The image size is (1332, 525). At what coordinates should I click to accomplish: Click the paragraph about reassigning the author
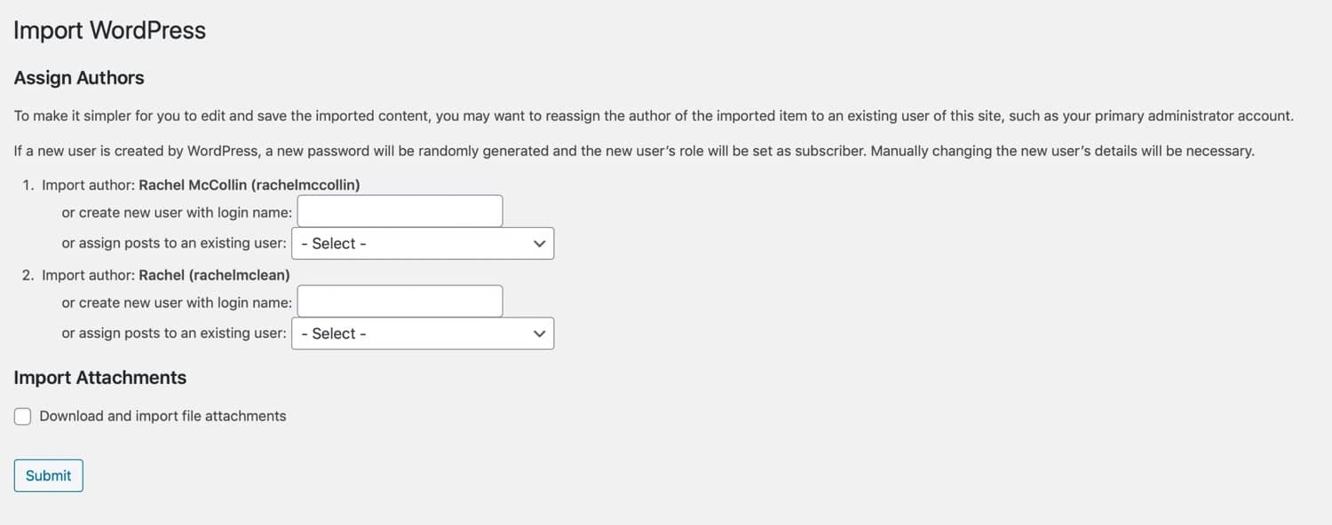(653, 116)
